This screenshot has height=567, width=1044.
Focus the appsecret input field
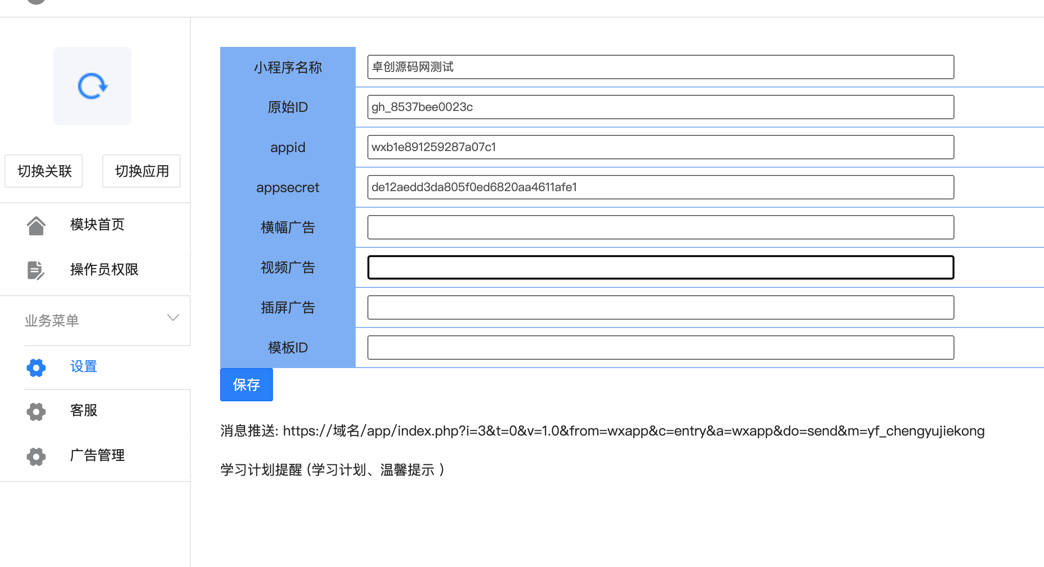(x=660, y=187)
